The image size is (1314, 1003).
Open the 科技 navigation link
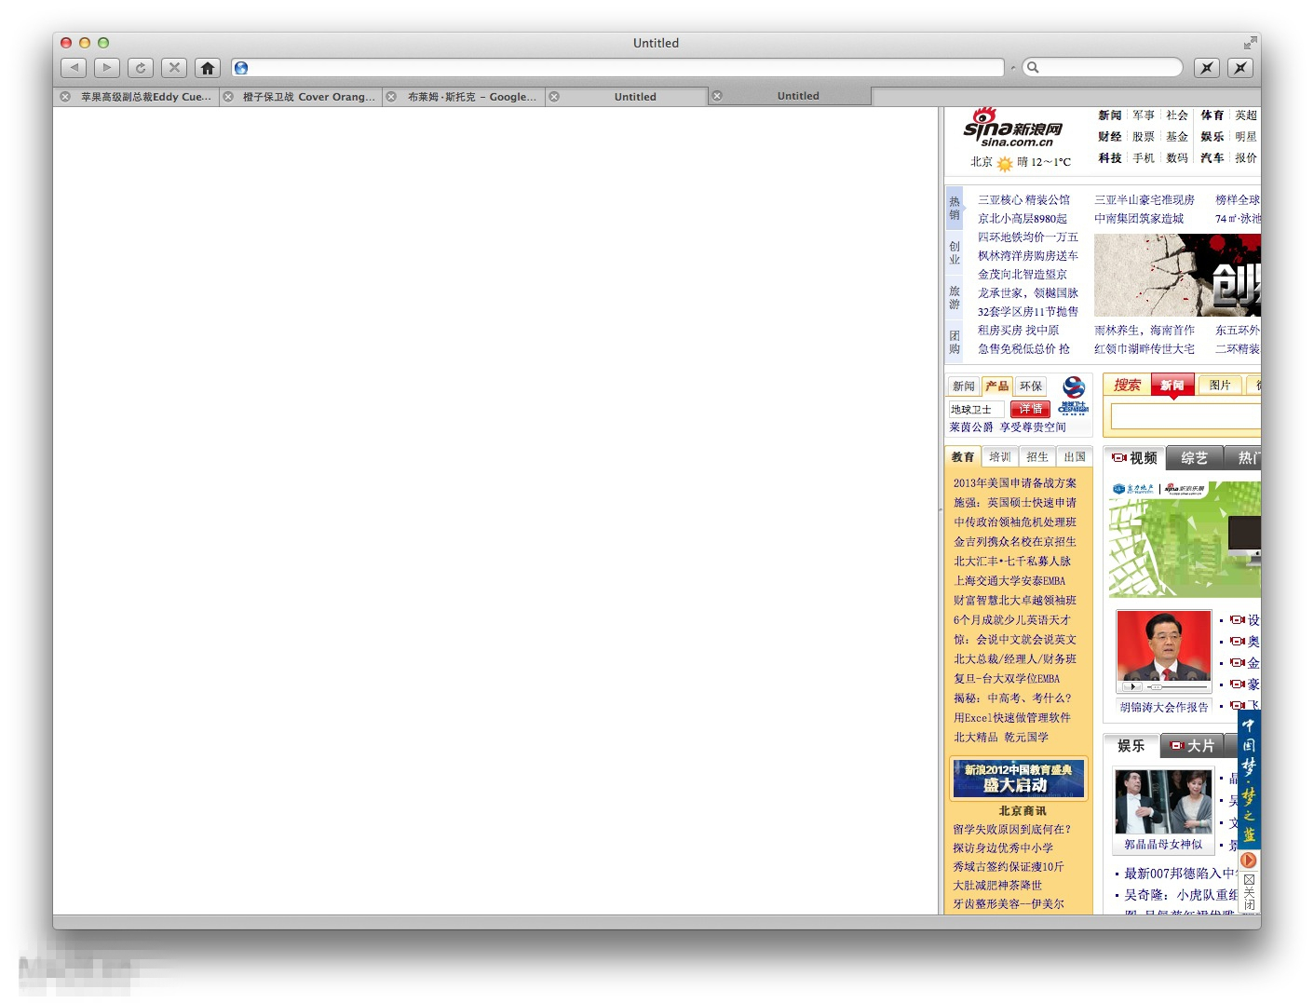pyautogui.click(x=1109, y=158)
